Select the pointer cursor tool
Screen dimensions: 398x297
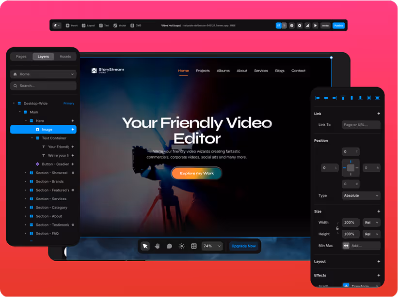145,246
